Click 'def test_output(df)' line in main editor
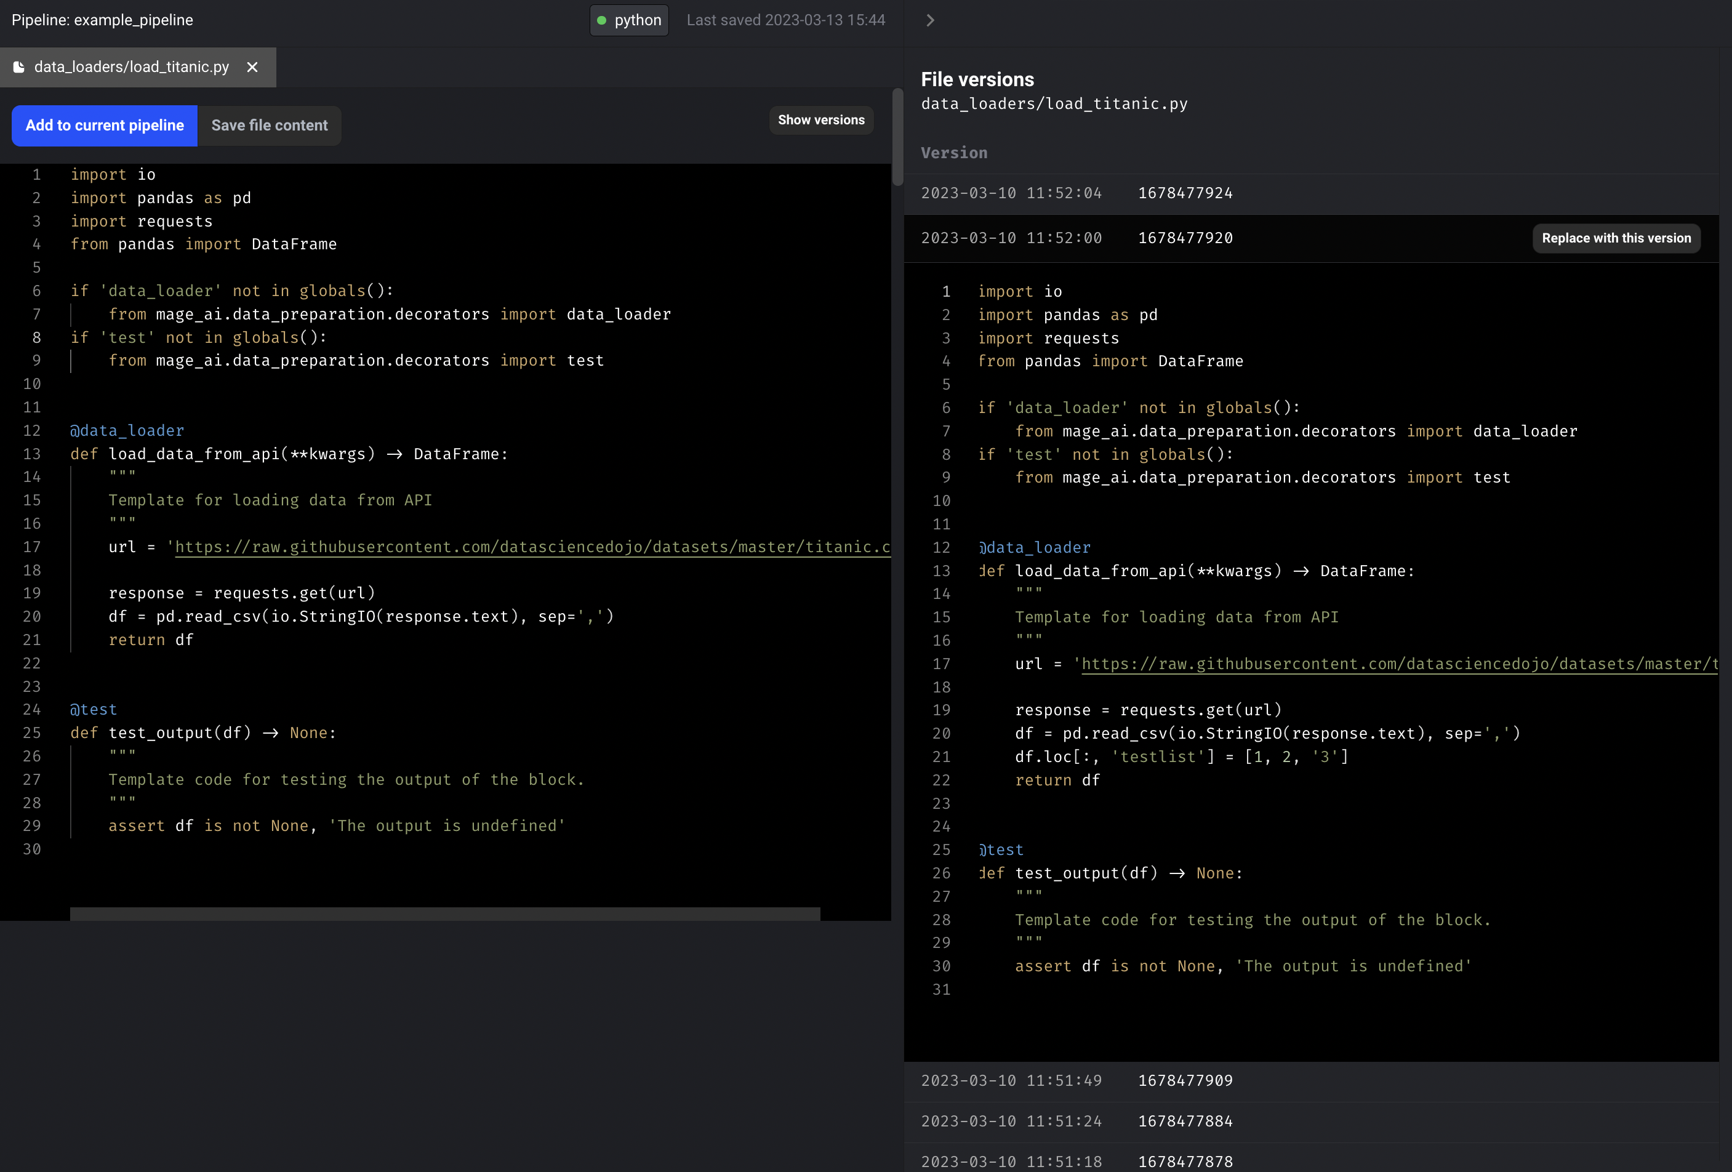 pyautogui.click(x=202, y=734)
